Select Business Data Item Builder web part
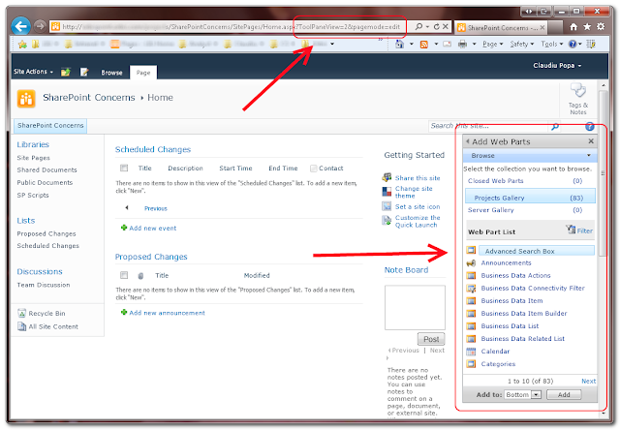 tap(524, 314)
